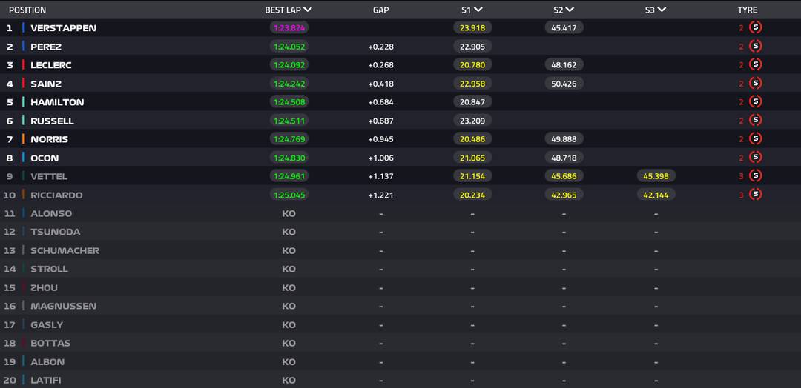Click Sainz's soft tyre icon
Viewport: 801px width, 388px height.
click(x=756, y=83)
